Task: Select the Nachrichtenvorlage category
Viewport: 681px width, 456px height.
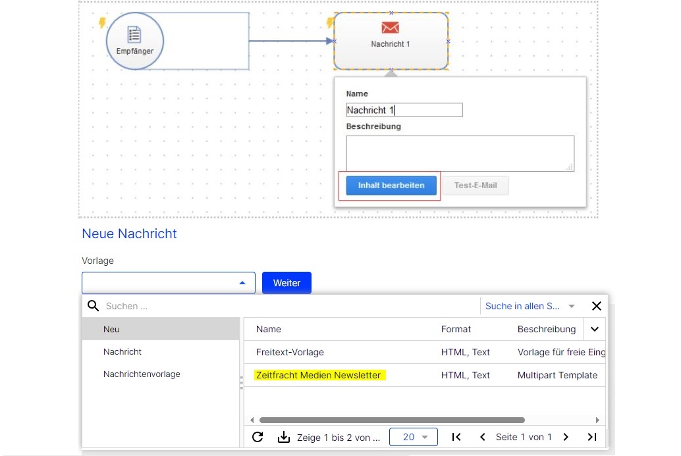Action: pos(161,374)
